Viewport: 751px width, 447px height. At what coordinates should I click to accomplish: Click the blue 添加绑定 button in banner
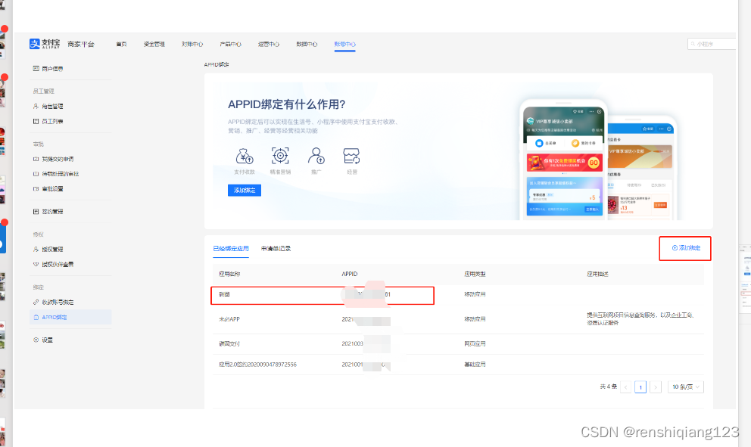pyautogui.click(x=245, y=190)
